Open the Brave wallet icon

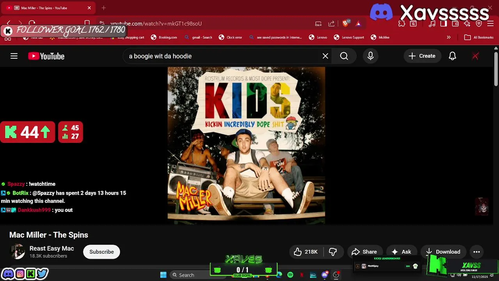(455, 24)
